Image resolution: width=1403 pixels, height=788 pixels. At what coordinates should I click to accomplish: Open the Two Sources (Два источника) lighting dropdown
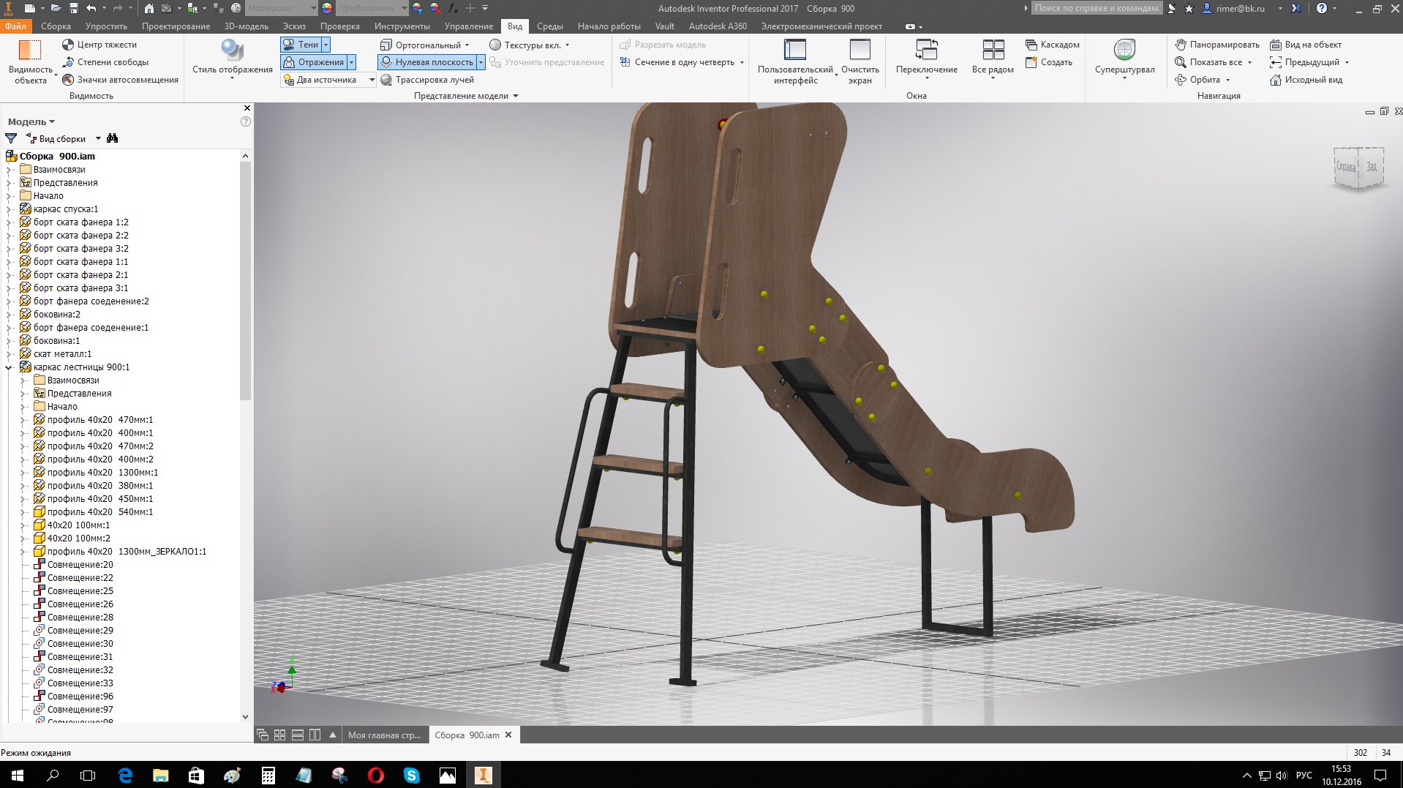[372, 80]
